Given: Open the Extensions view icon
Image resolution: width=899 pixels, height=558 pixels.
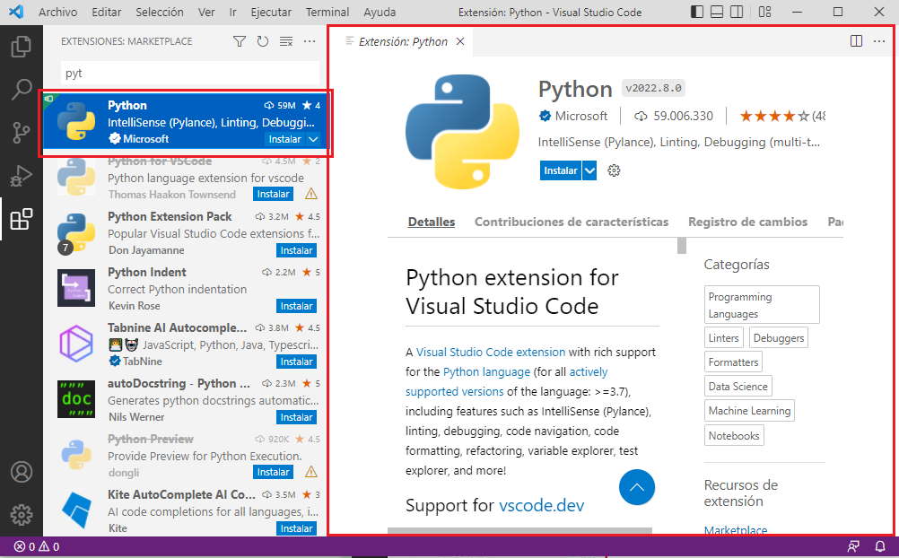Looking at the screenshot, I should point(22,219).
